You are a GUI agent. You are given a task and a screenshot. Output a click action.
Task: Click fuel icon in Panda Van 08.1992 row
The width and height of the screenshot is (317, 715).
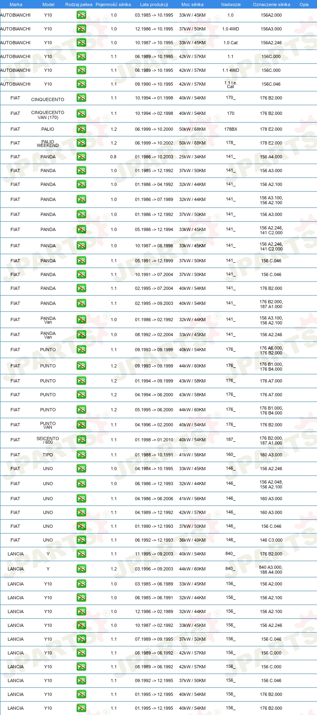pos(81,335)
